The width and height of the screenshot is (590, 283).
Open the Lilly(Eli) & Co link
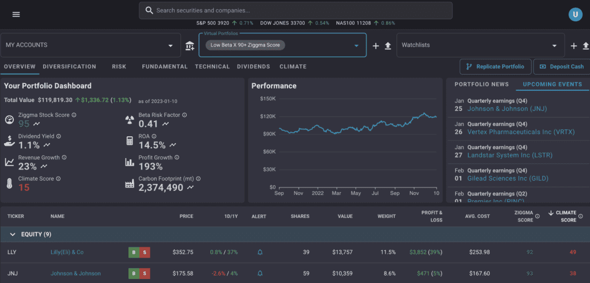tap(67, 252)
